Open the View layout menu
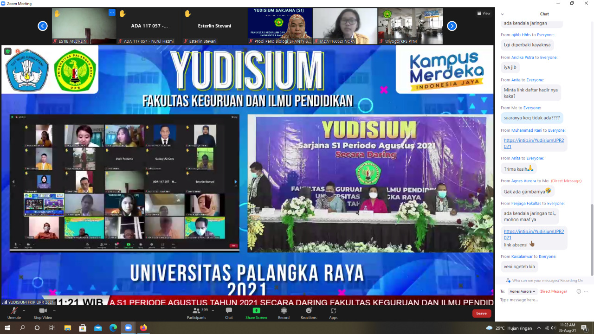 (x=484, y=13)
